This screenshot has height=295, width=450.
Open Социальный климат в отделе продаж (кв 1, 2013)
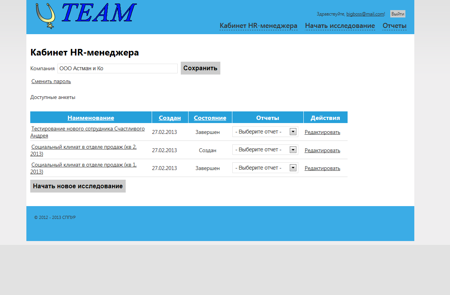click(x=83, y=168)
